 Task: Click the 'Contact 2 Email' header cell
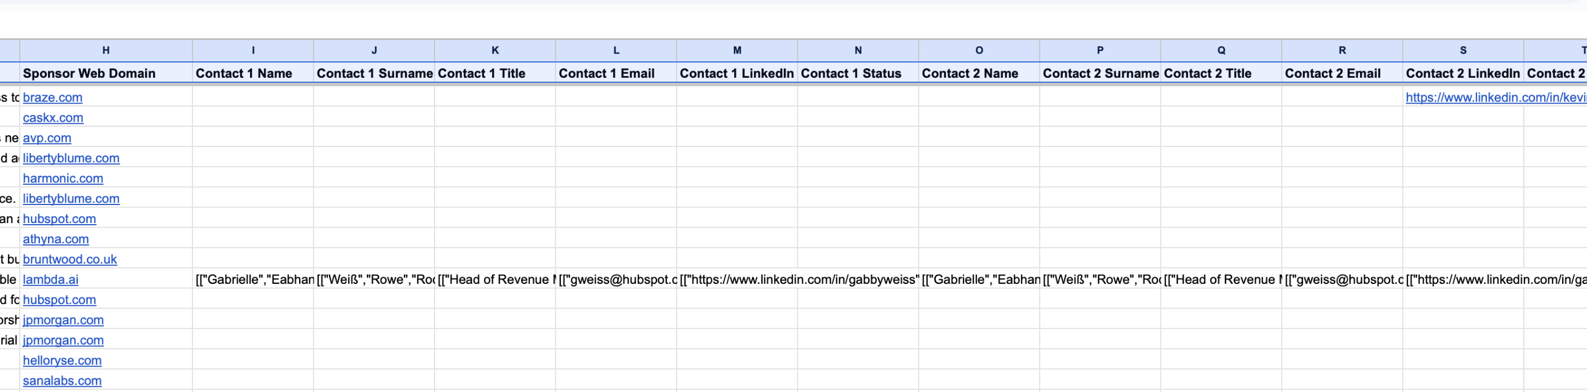1343,73
